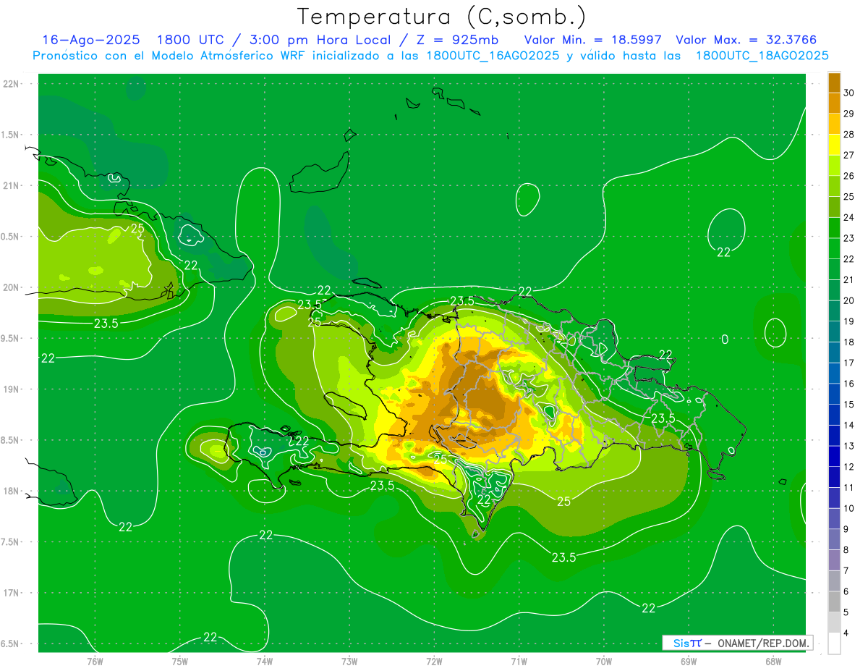
Task: Click the lime legend swatch between 26 and 27
Action: tap(834, 166)
